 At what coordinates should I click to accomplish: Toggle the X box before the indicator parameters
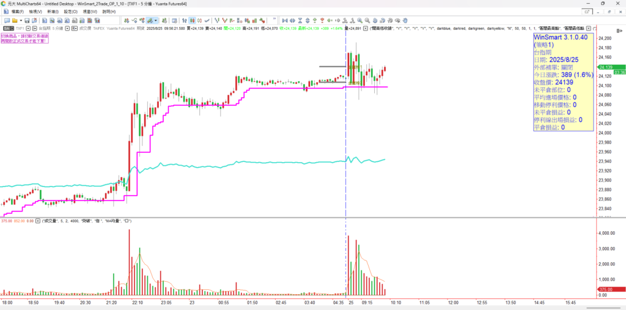(366, 28)
